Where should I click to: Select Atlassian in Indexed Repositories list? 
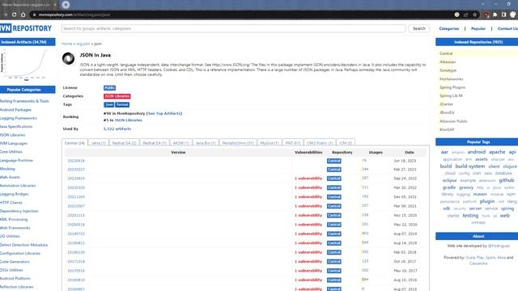(x=448, y=62)
